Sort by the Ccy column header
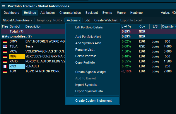The image size is (176, 114). (x=142, y=26)
